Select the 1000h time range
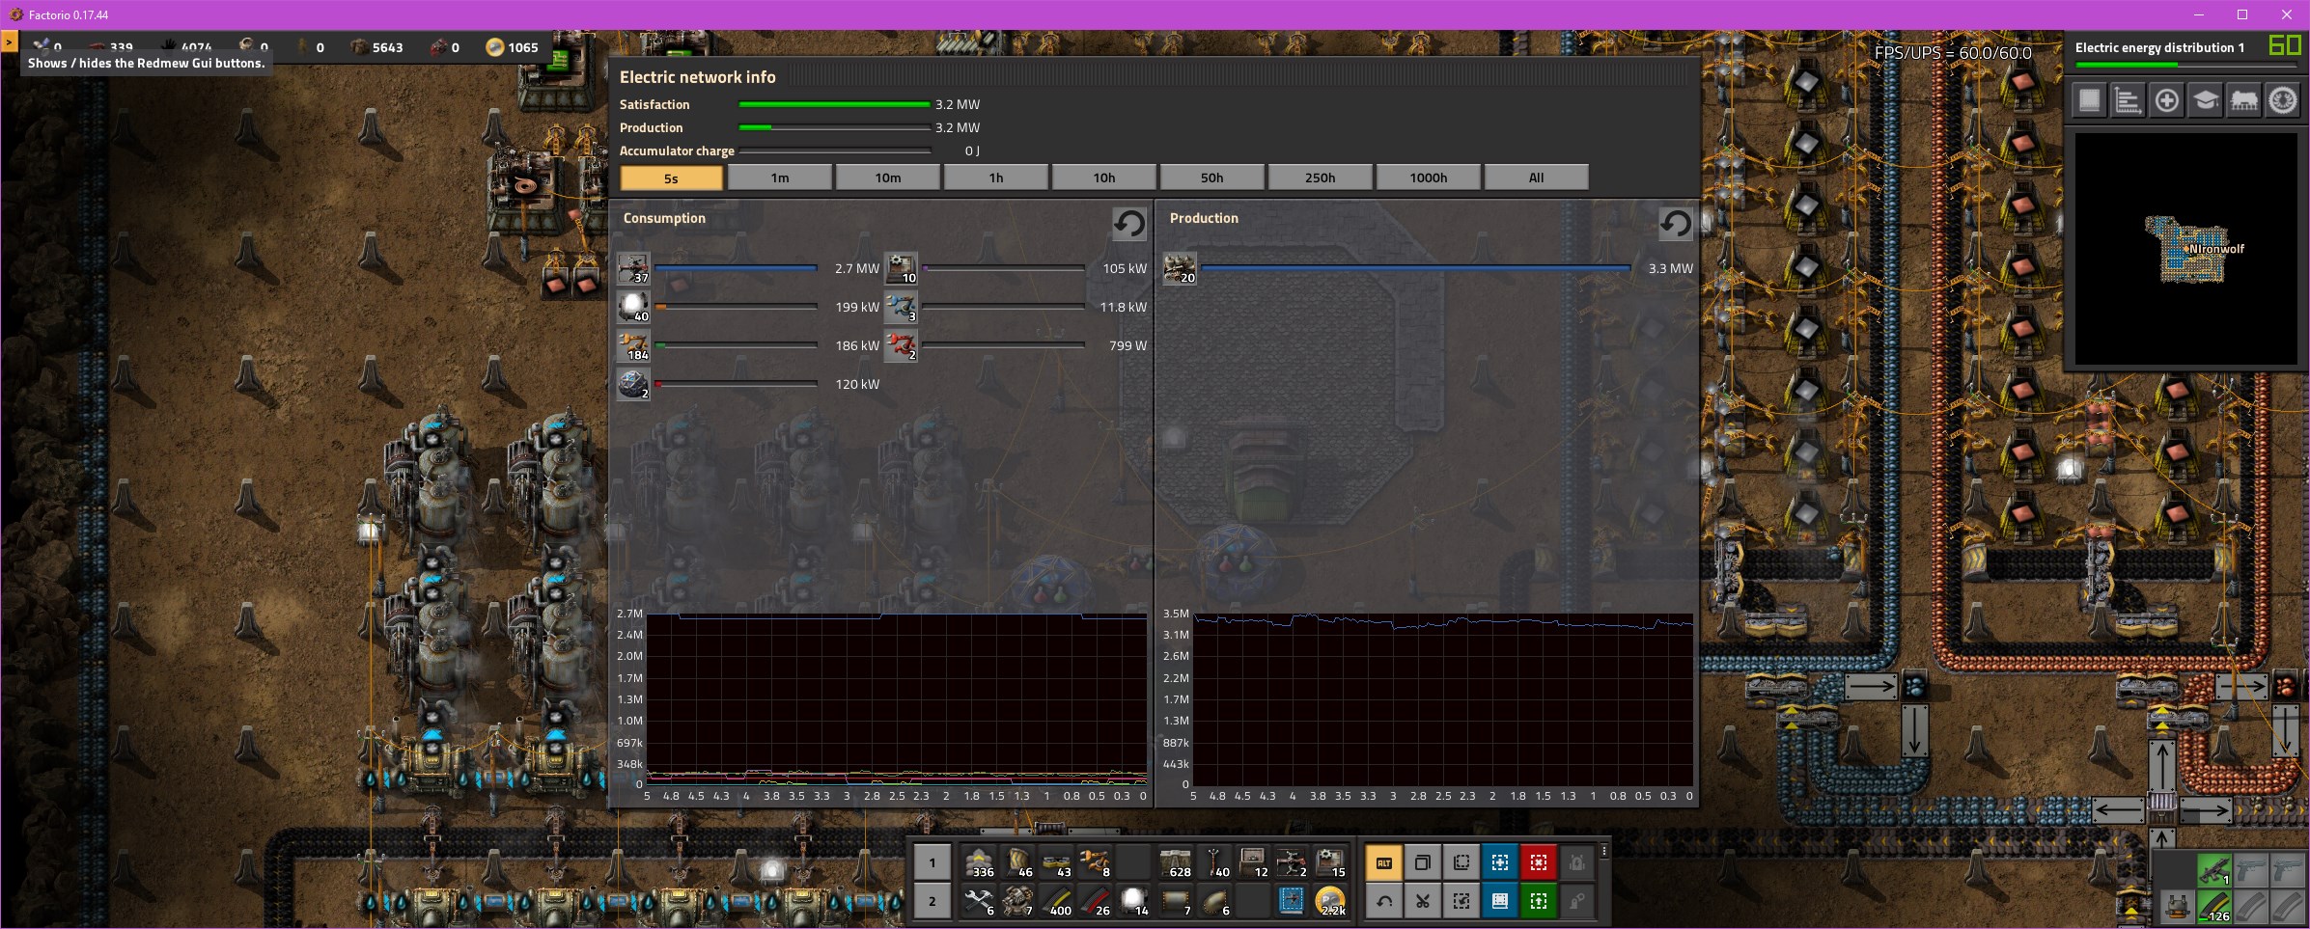Viewport: 2310px width, 929px height. [1428, 178]
